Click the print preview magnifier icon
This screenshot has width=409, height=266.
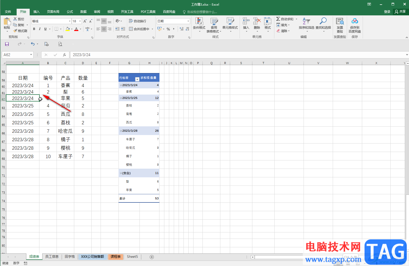pos(60,44)
